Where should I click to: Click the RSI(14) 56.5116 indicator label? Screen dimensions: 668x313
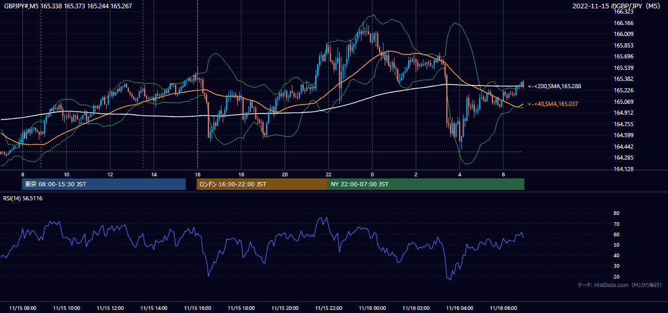[x=23, y=198]
